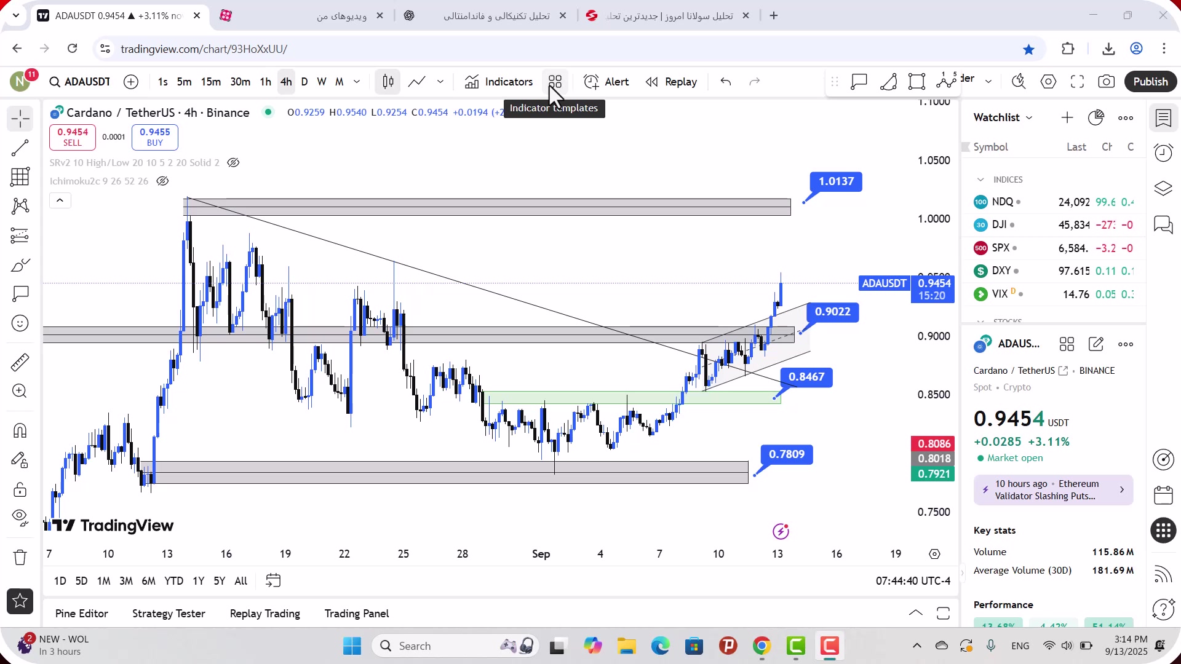
Task: Select the trend line drawing tool
Action: (x=20, y=148)
